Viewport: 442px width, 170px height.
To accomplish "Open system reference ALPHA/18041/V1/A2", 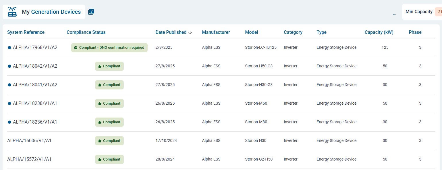I will coord(35,85).
